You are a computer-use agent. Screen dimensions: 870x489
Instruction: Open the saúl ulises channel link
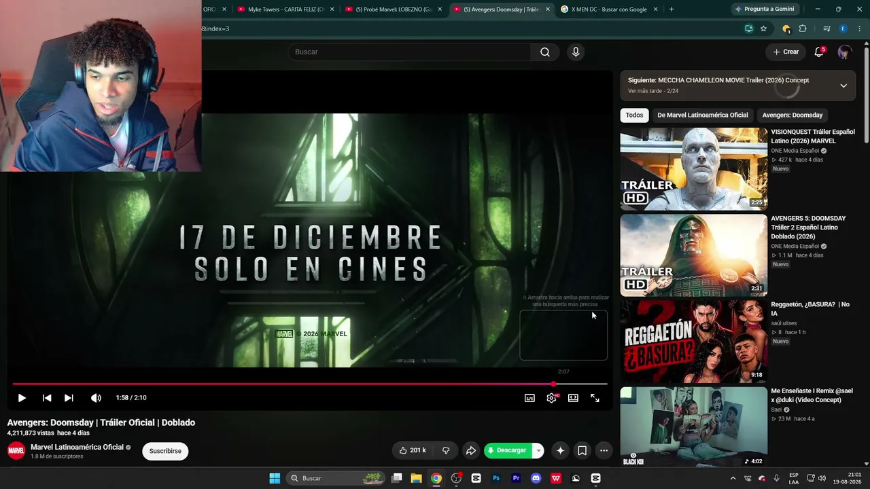click(784, 323)
